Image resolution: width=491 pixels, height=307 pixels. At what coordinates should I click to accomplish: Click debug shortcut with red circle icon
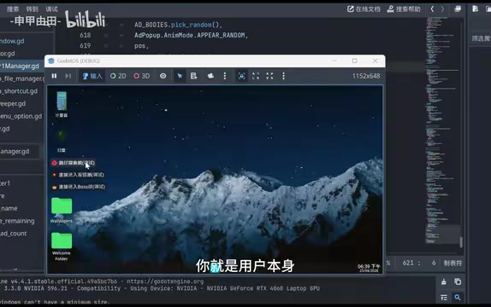coord(74,163)
